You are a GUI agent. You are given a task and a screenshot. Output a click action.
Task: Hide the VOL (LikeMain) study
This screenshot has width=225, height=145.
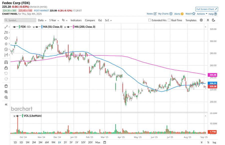[x=17, y=116]
